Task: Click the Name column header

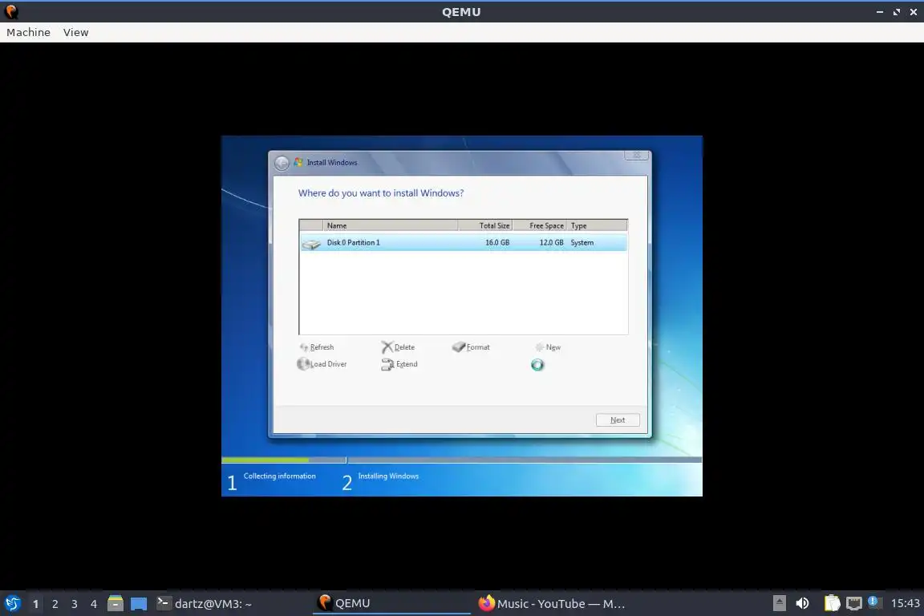Action: tap(390, 225)
